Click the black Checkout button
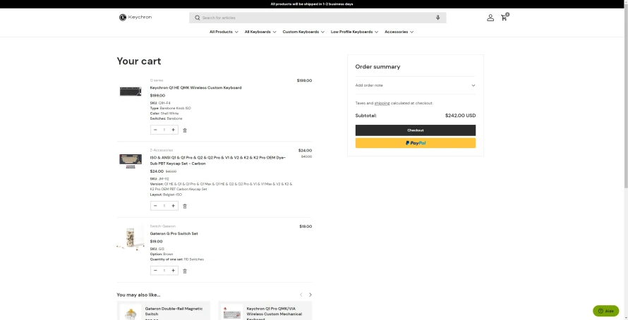628x320 pixels. tap(416, 130)
